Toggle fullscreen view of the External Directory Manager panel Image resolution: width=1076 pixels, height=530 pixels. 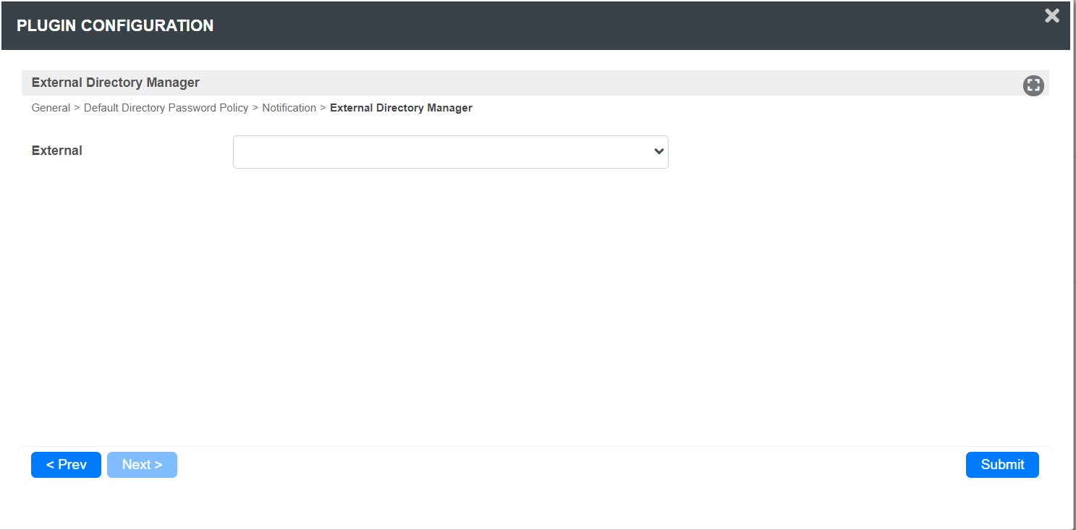(x=1033, y=85)
